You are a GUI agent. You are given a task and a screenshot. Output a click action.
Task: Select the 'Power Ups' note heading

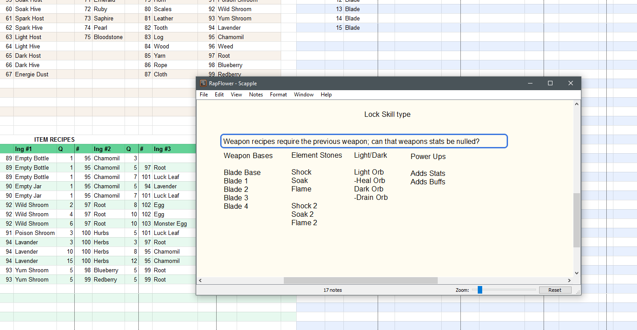pos(428,156)
